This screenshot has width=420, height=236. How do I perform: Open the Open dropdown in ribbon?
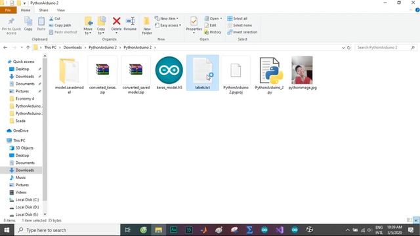(x=213, y=18)
